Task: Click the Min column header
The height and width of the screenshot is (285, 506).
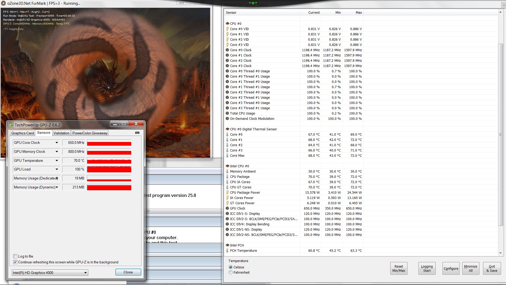Action: tap(332, 12)
